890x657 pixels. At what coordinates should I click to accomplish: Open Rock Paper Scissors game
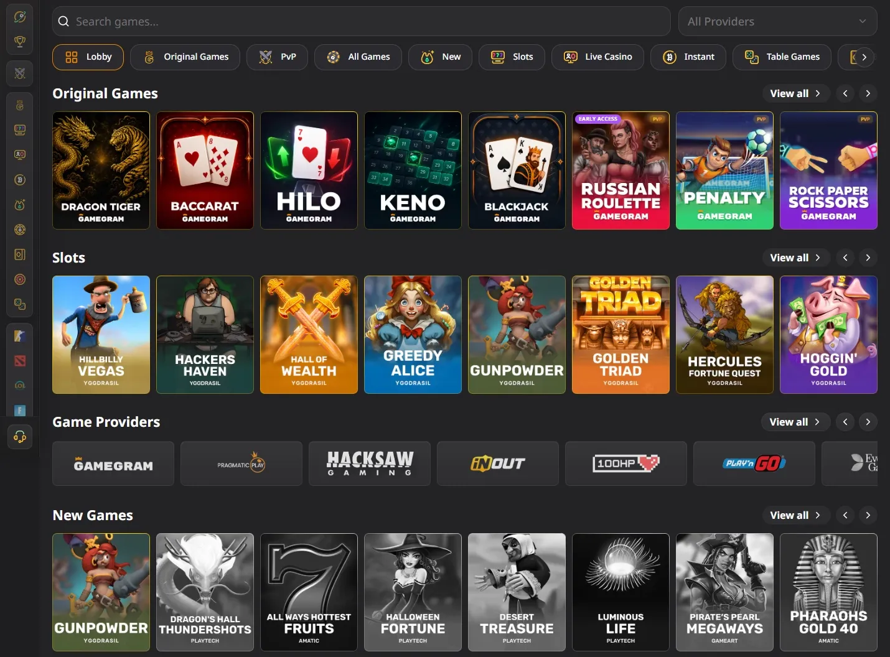tap(828, 170)
